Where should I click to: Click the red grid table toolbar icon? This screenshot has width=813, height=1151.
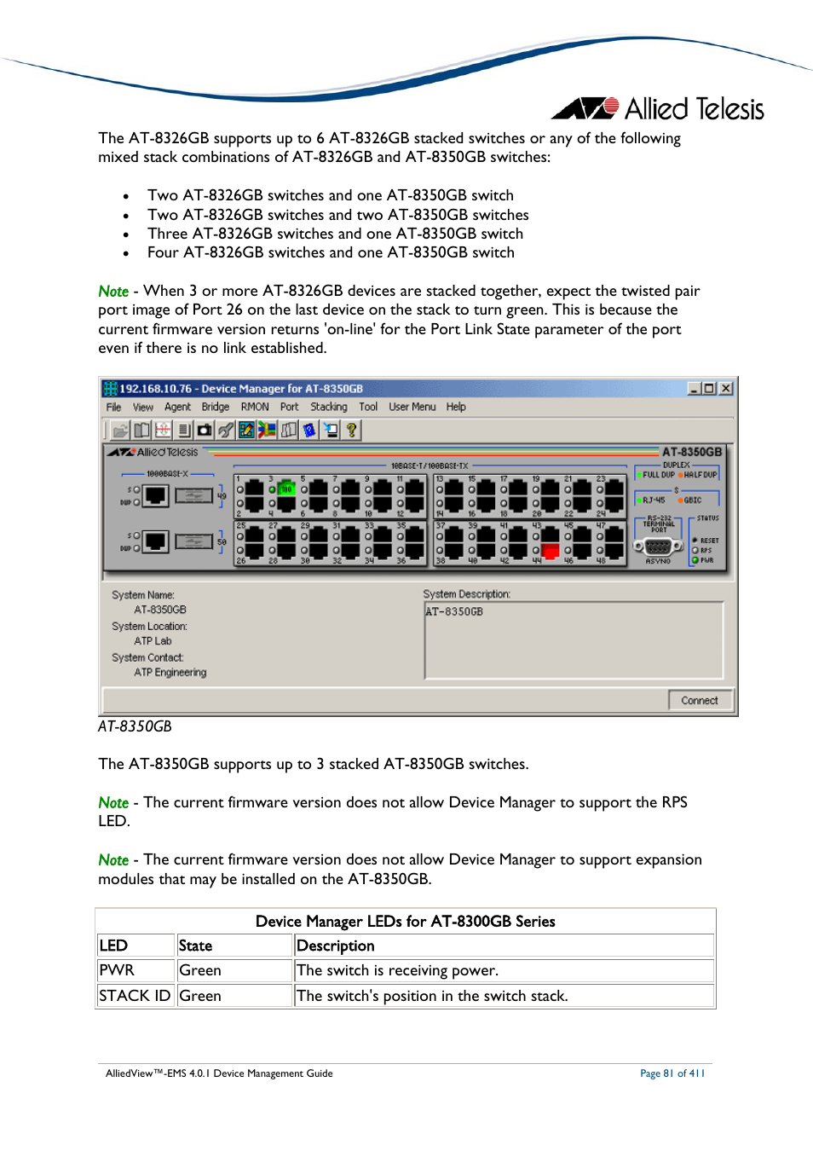pyautogui.click(x=163, y=431)
